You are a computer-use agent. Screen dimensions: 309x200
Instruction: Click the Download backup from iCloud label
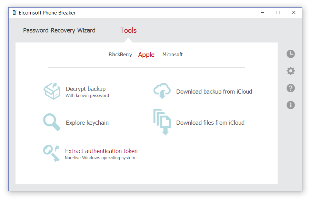tap(214, 92)
